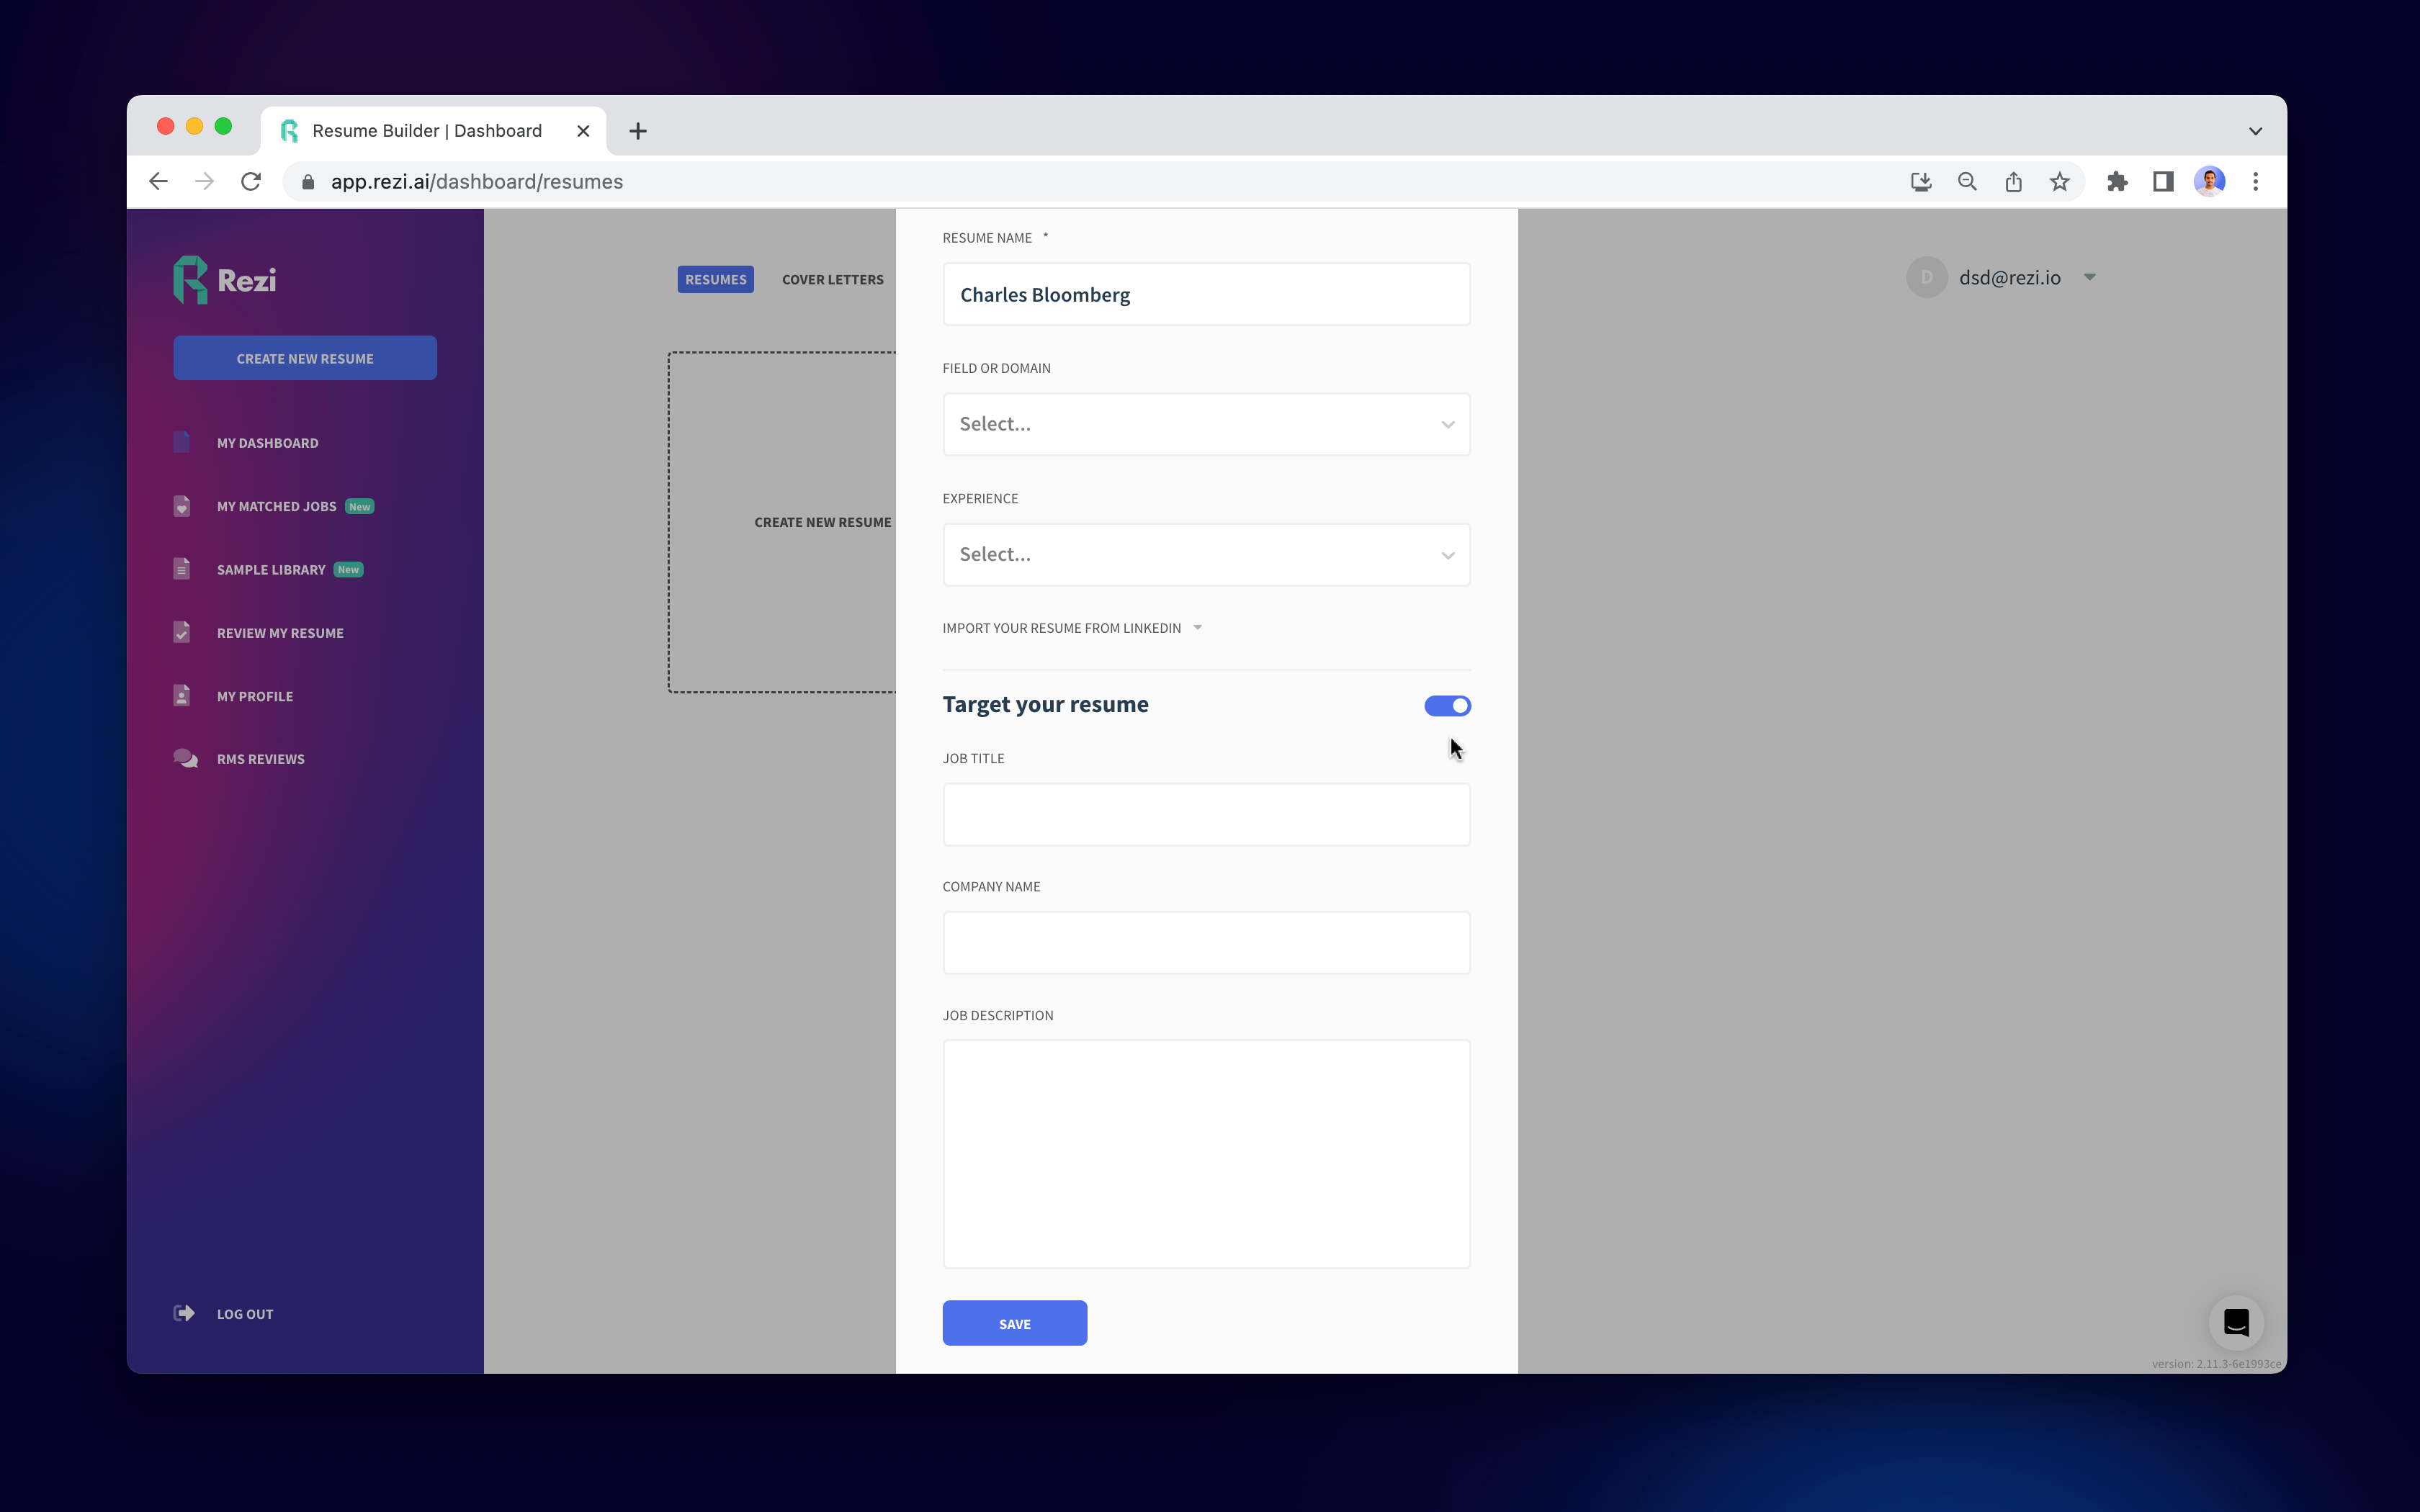Click the Log Out arrow icon
2420x1512 pixels.
(184, 1313)
